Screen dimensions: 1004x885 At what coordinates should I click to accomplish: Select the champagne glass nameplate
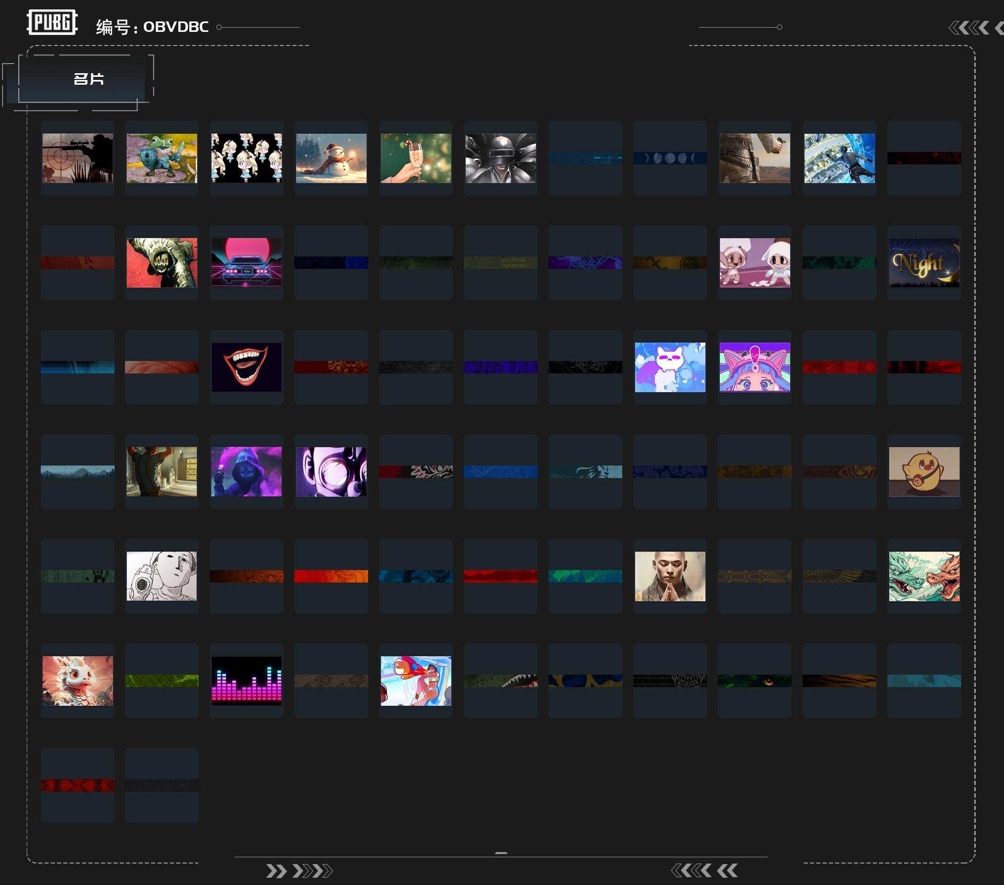click(416, 158)
